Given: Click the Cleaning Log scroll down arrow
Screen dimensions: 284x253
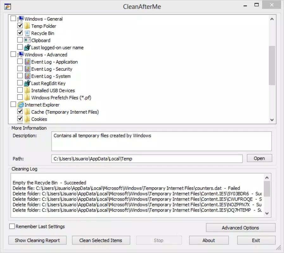Looking at the screenshot, I should coord(267,213).
